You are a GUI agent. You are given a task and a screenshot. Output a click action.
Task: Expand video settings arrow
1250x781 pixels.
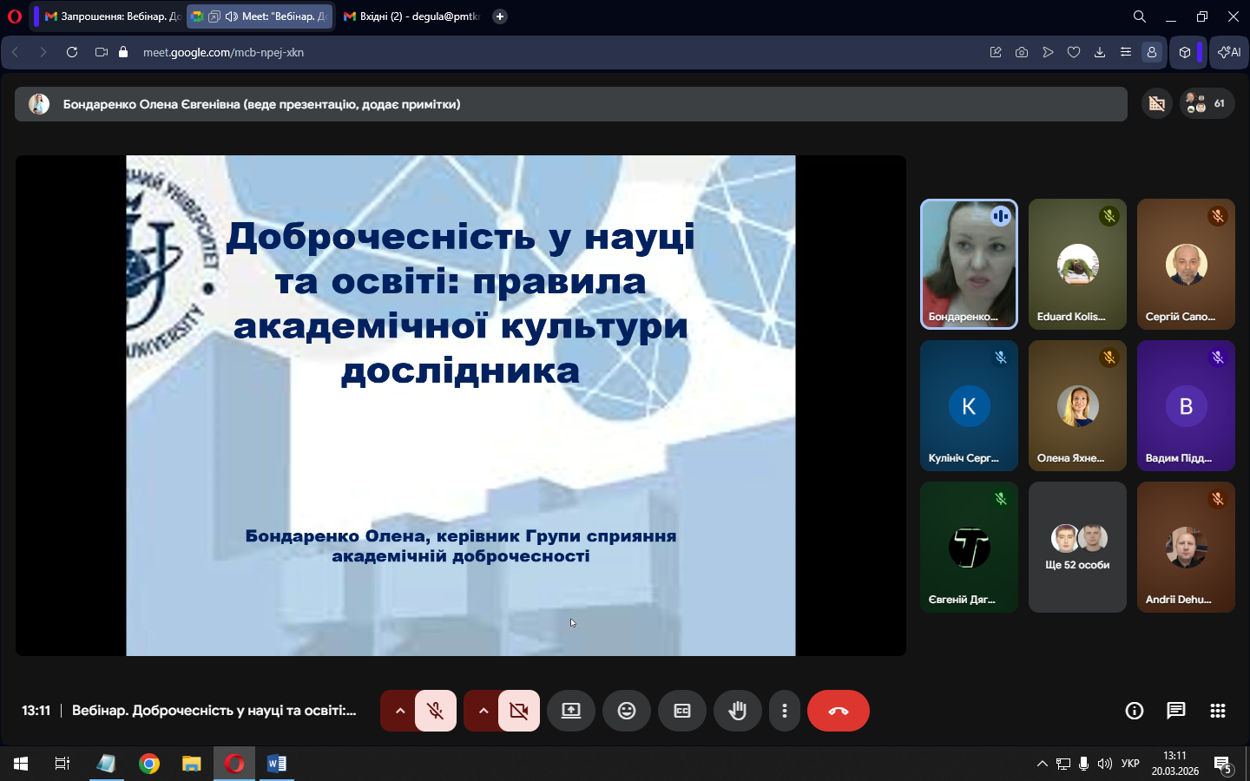(x=483, y=711)
